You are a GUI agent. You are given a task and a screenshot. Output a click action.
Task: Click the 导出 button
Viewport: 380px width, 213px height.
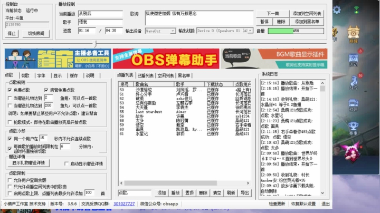coord(245,192)
